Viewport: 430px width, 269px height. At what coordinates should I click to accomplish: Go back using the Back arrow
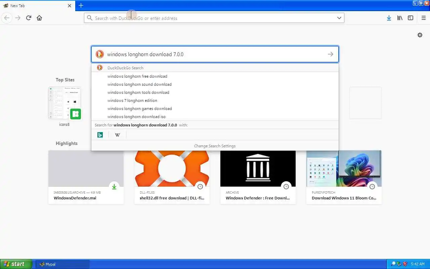pyautogui.click(x=7, y=18)
